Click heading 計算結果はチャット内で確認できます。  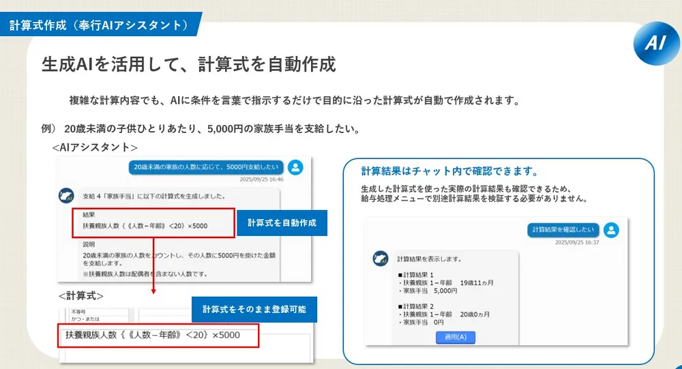click(x=449, y=171)
